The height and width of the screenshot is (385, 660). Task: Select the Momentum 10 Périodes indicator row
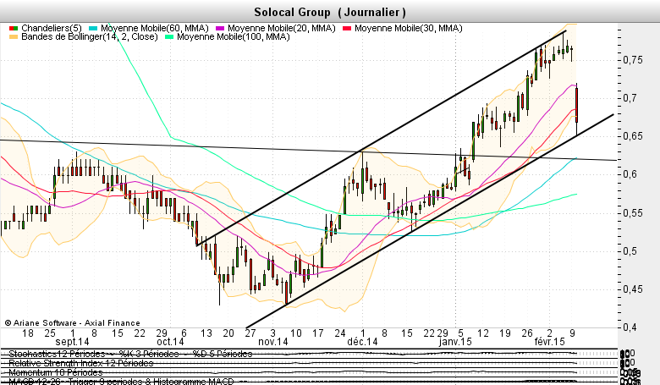pos(55,372)
